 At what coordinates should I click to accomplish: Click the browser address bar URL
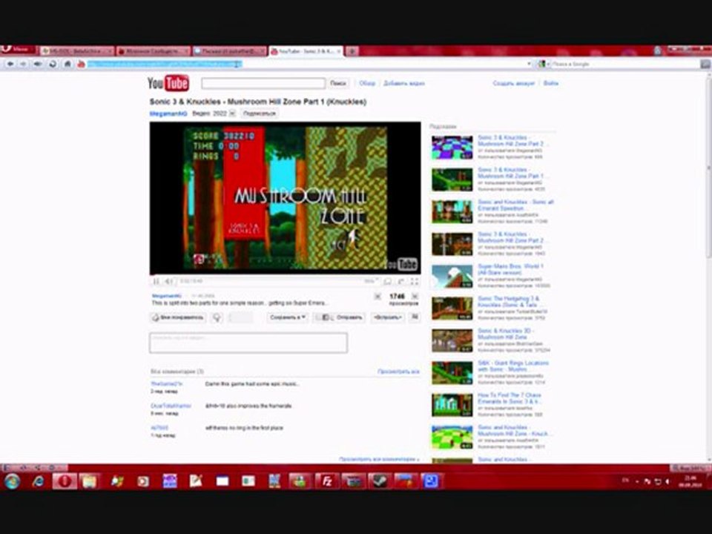(165, 64)
